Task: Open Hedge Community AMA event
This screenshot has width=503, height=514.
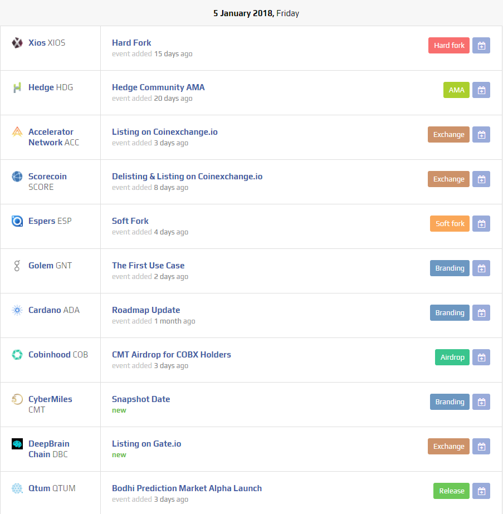Action: point(158,87)
